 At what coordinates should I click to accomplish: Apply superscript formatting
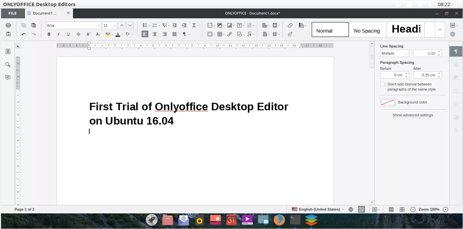[x=88, y=34]
